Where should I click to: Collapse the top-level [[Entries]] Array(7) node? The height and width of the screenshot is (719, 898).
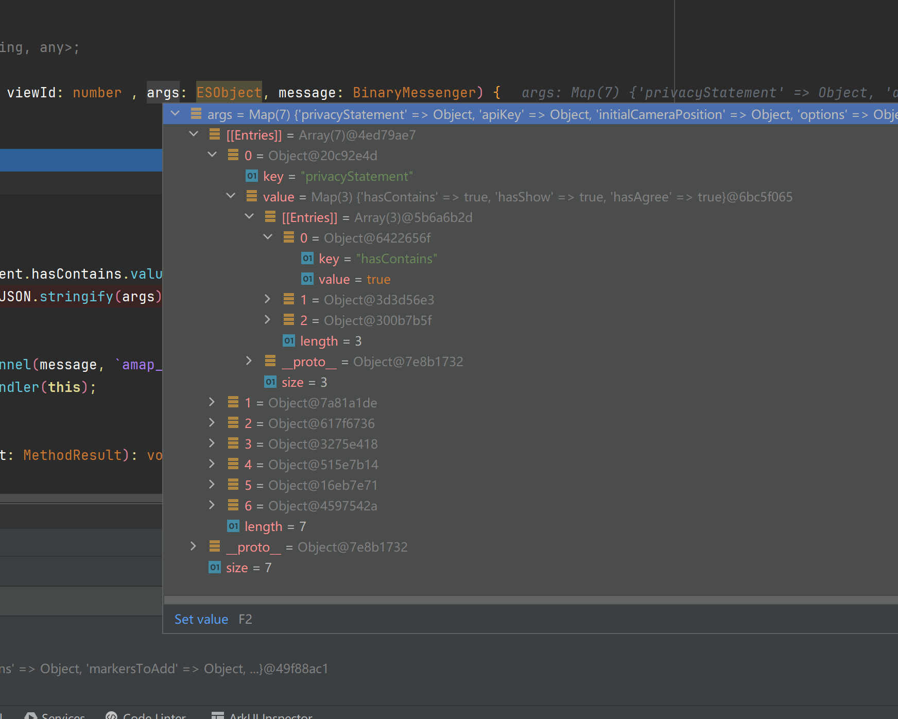[x=194, y=134]
